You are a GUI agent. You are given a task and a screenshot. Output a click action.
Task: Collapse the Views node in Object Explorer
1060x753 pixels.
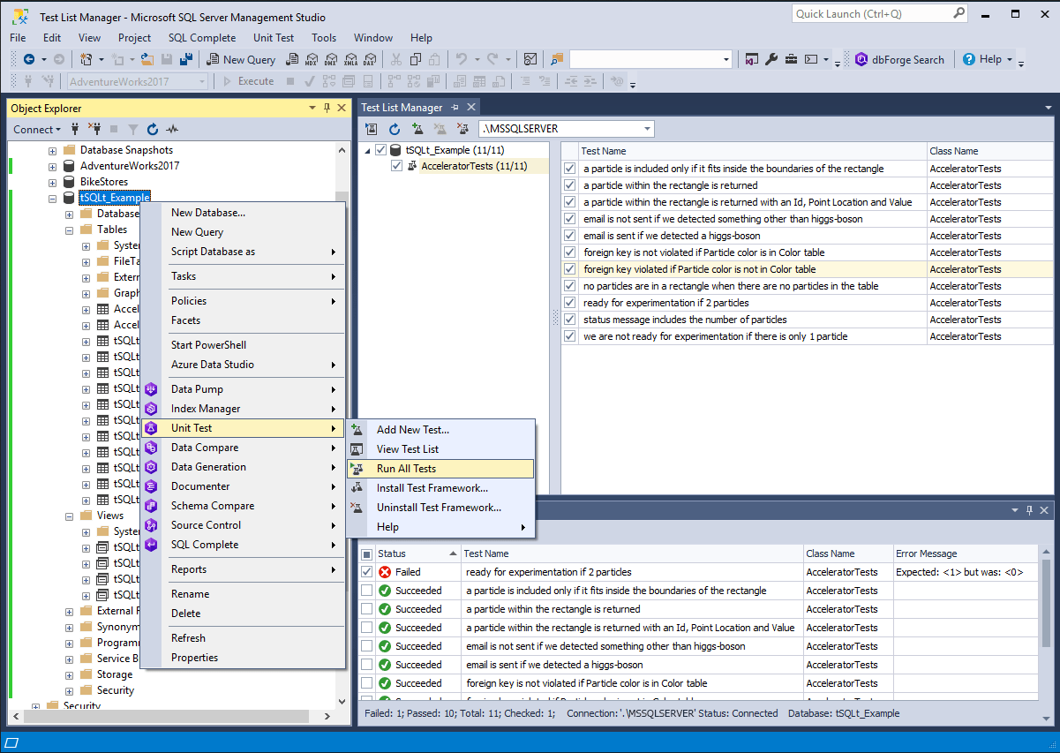click(x=69, y=515)
